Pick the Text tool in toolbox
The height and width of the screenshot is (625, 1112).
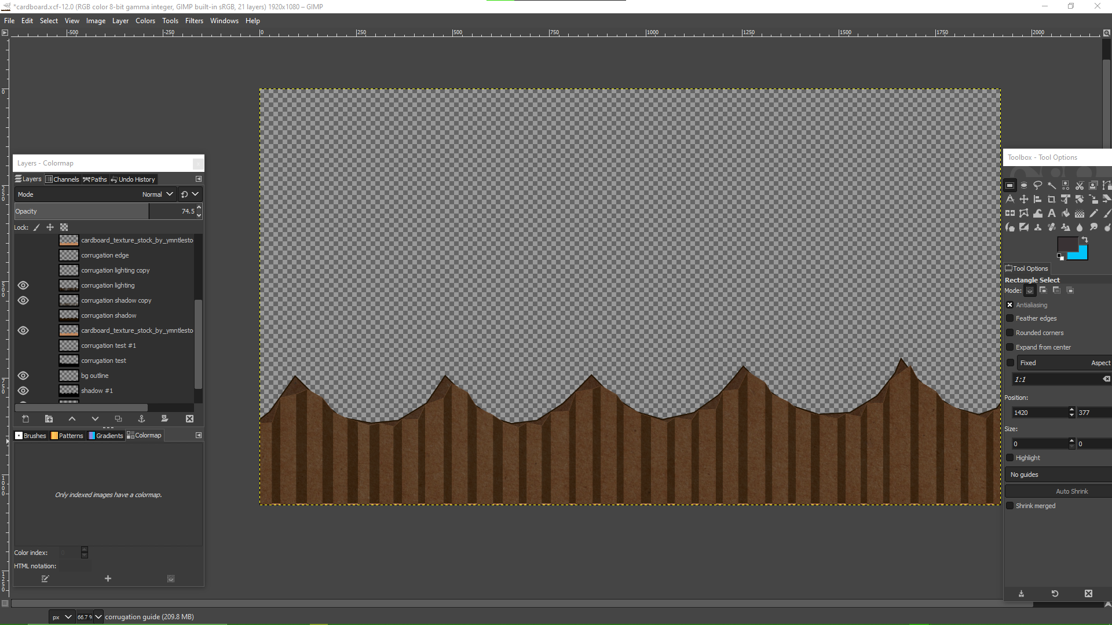(1052, 214)
